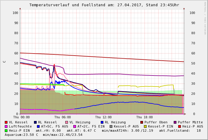Click the left Y-axis label C
Viewport: 208px width, 140px height.
click(4, 62)
